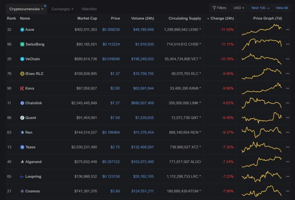The height and width of the screenshot is (200, 295).
Task: Open the USD currency selector
Action: tap(239, 8)
